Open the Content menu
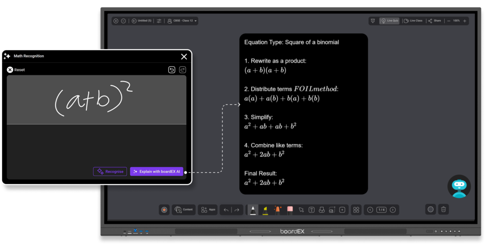This screenshot has height=252, width=494. 184,210
